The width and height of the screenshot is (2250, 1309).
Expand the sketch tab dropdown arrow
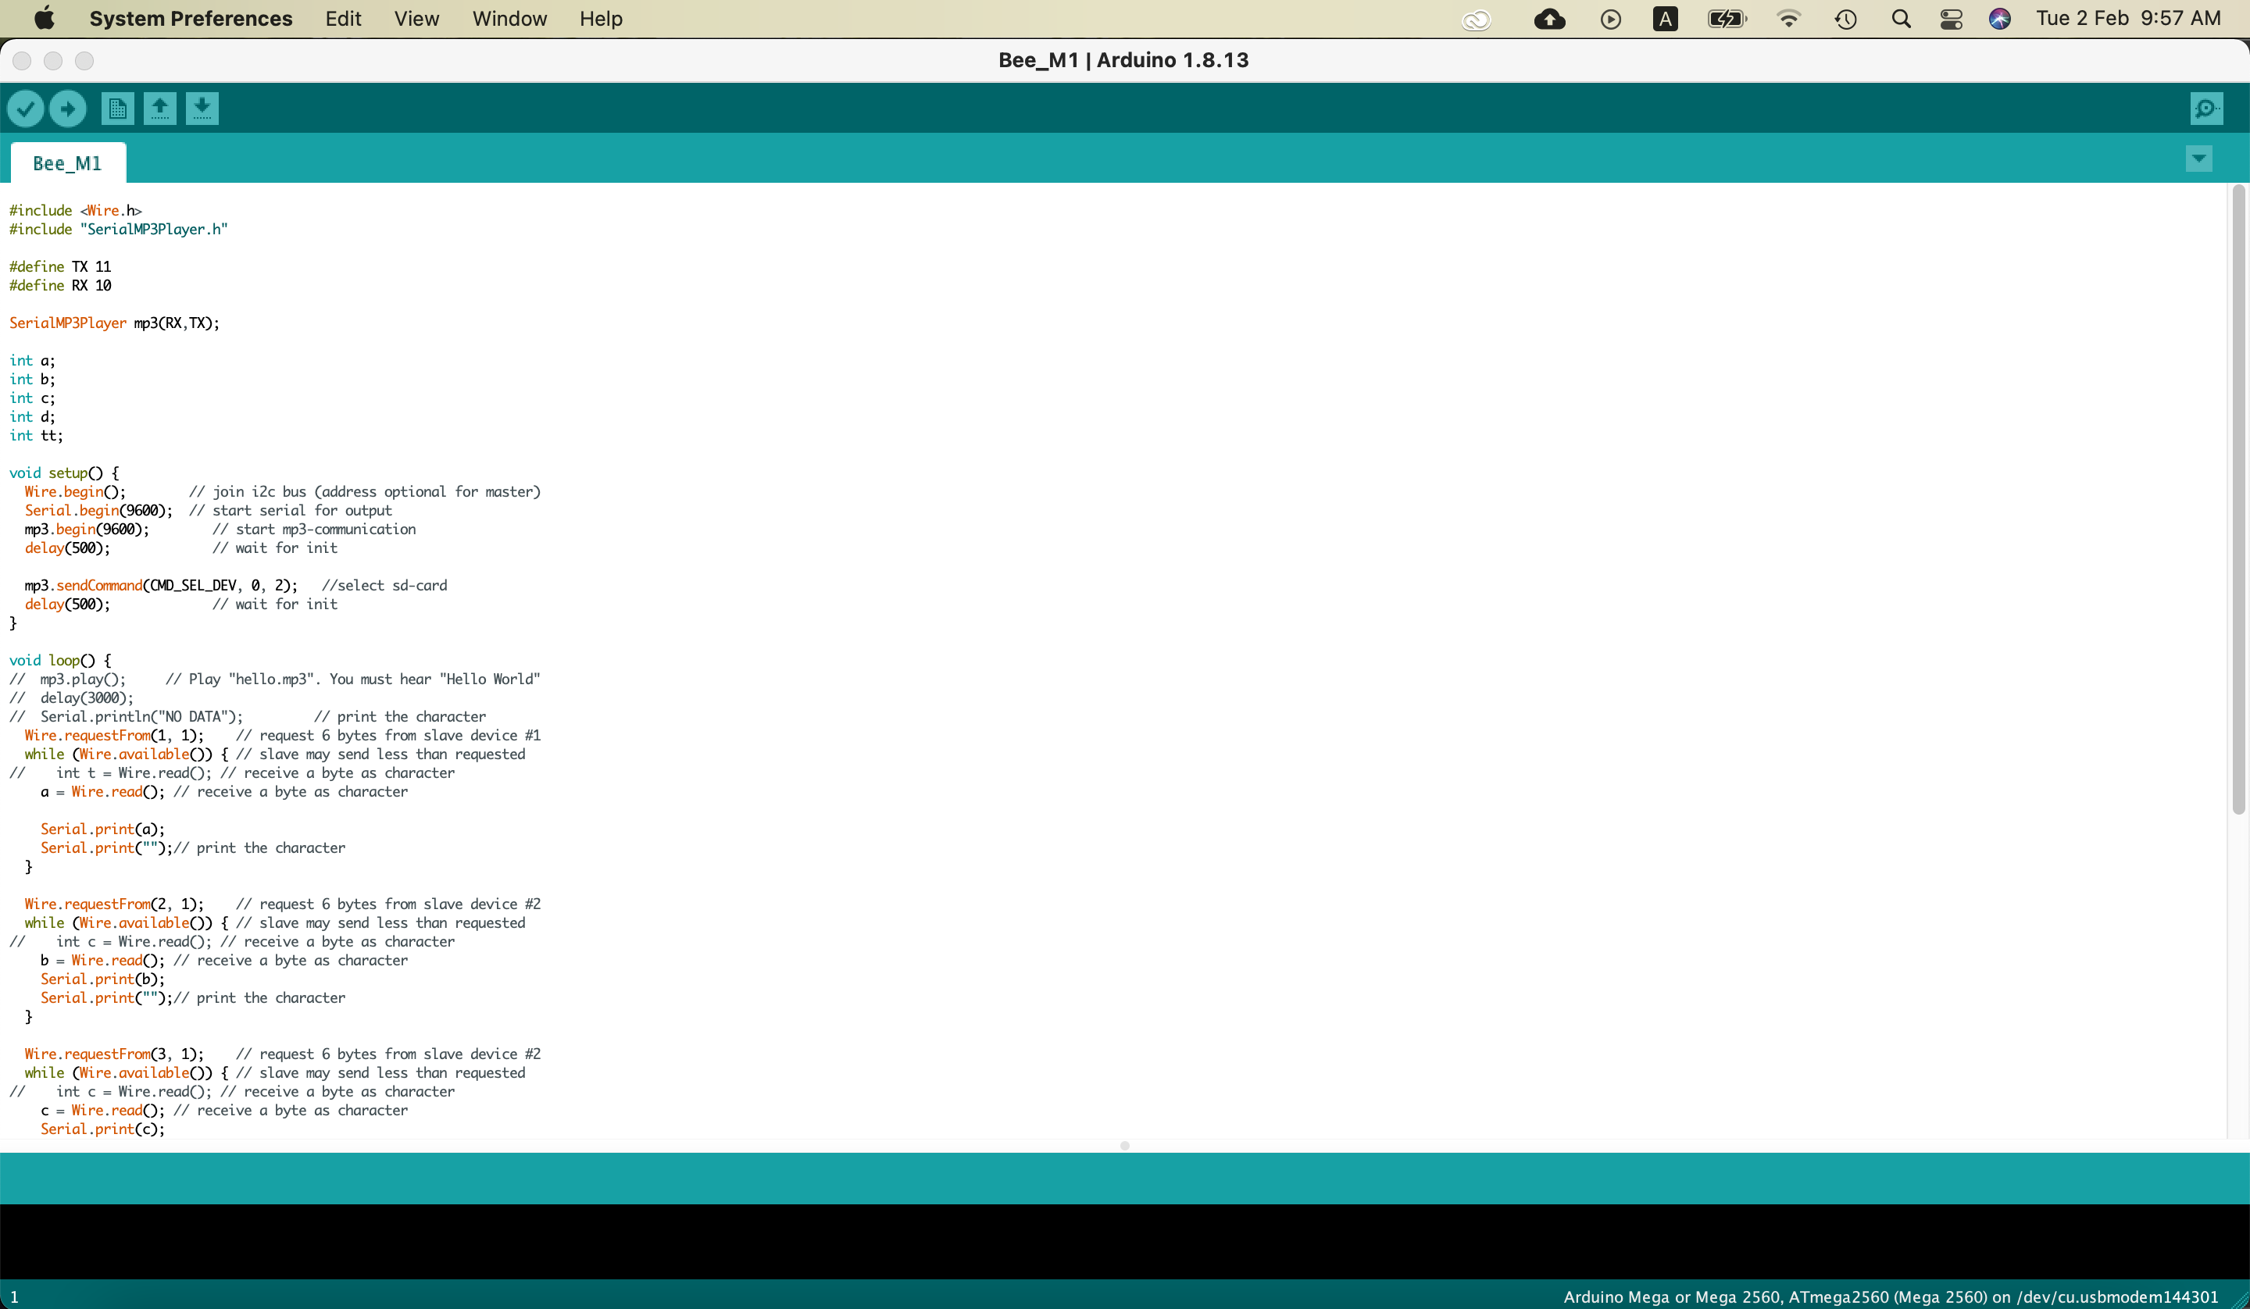2198,159
